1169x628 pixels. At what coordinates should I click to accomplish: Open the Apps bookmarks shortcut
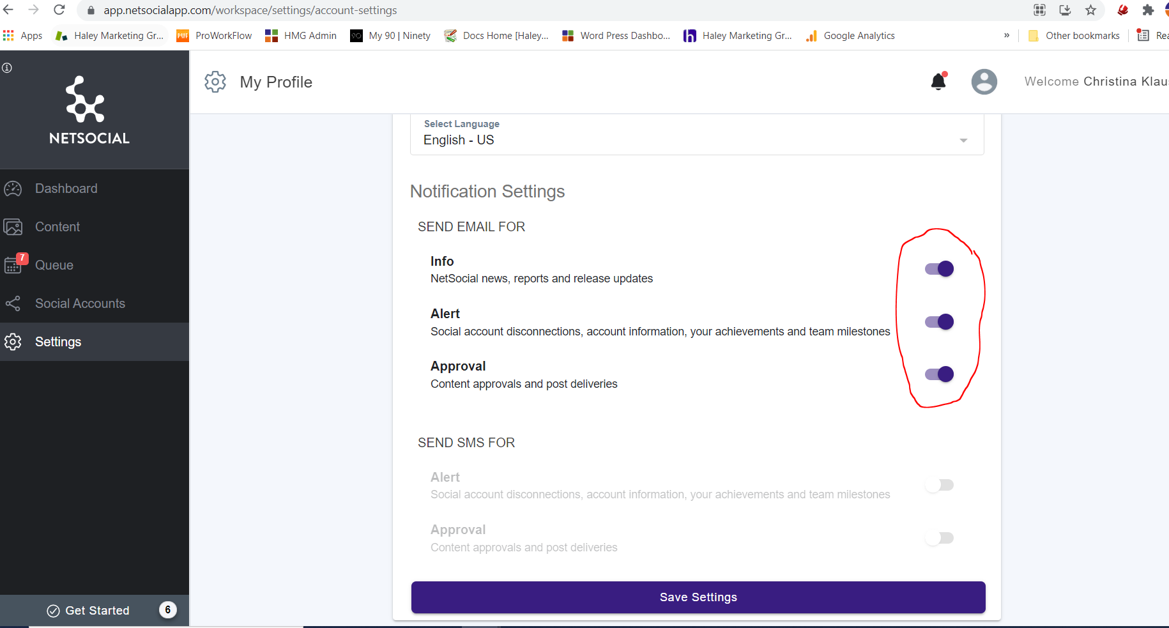pyautogui.click(x=23, y=36)
